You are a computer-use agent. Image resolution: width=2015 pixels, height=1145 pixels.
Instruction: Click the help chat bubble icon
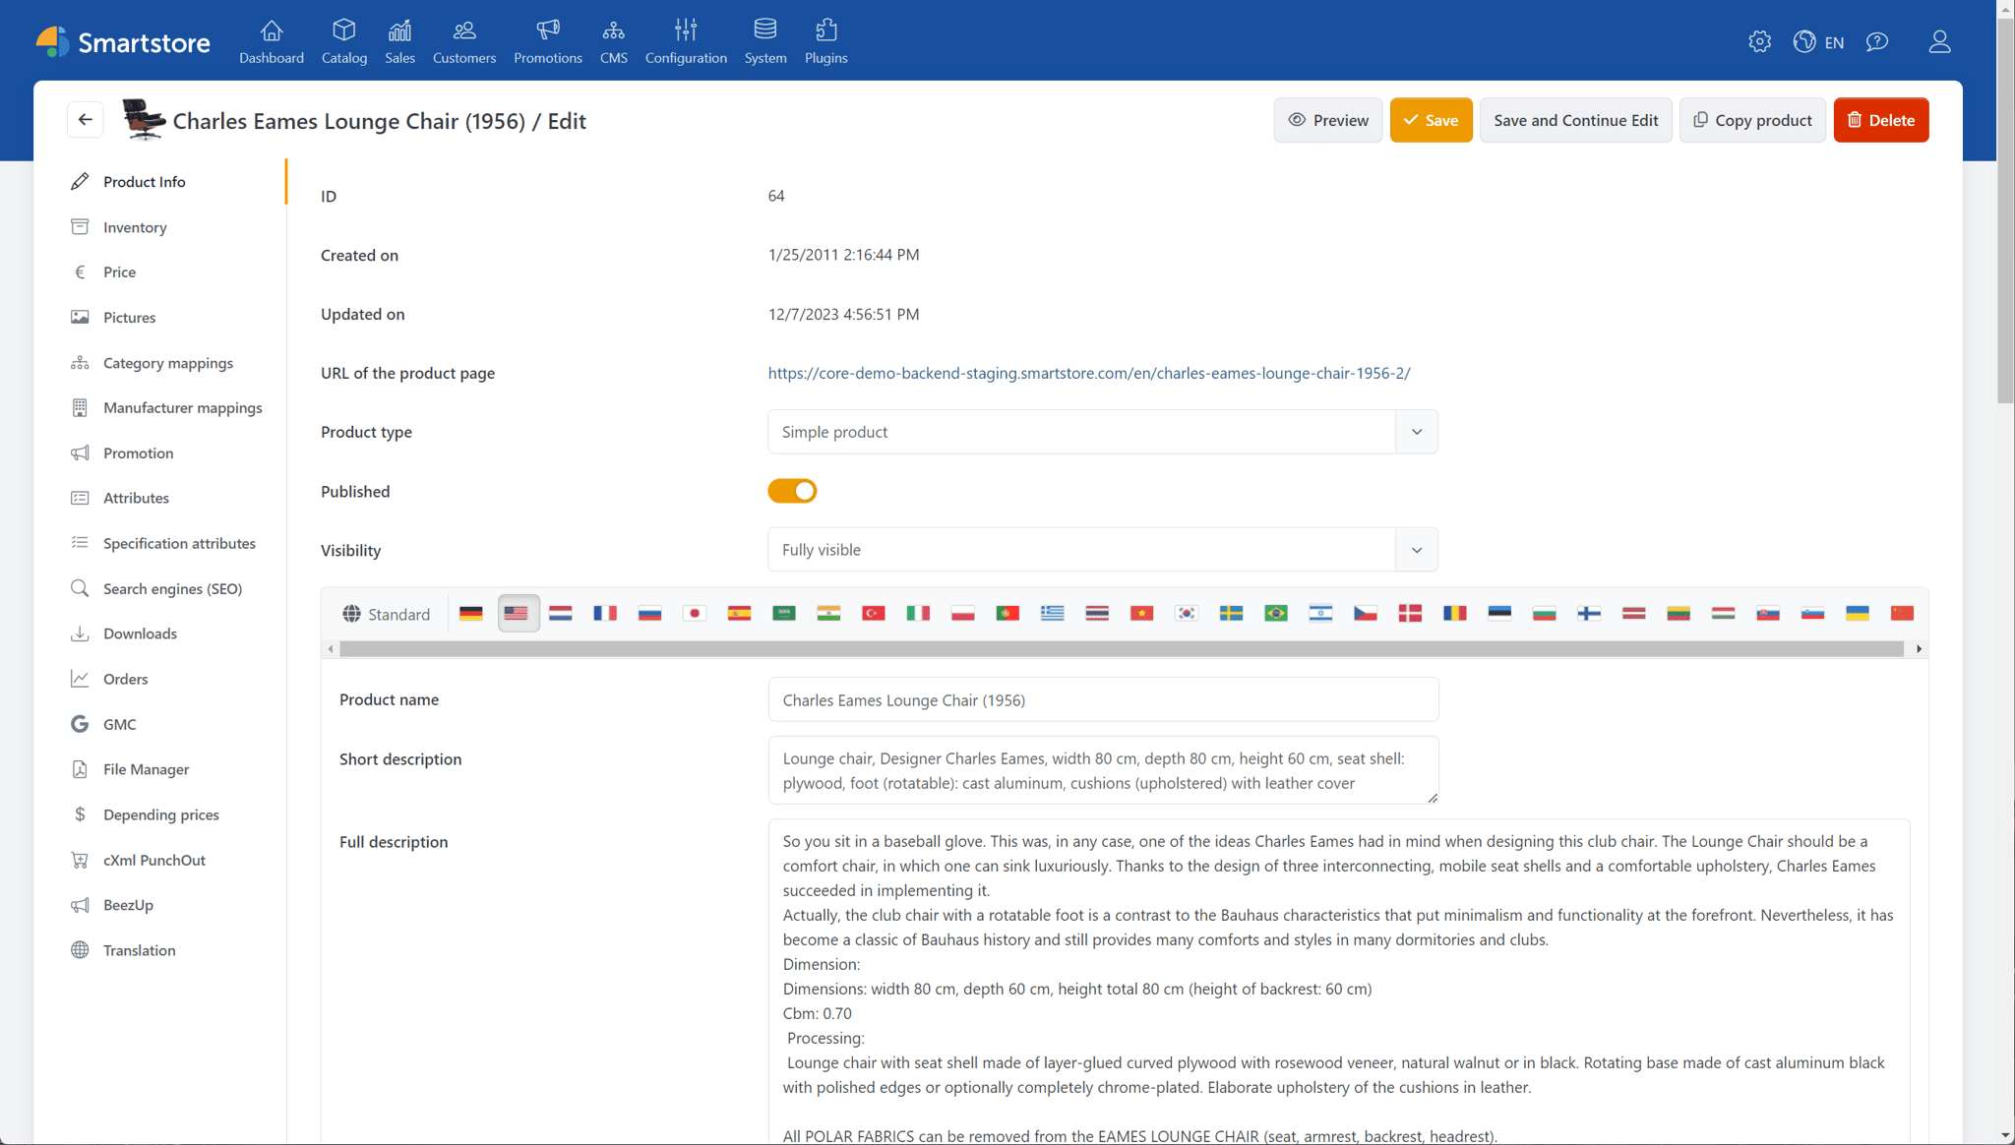pos(1877,41)
